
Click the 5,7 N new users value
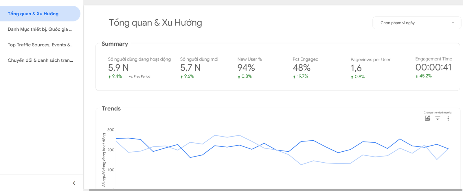(x=190, y=68)
